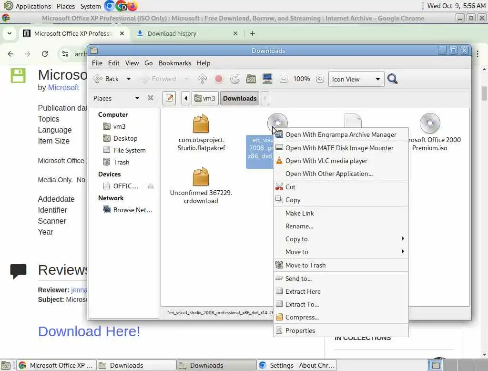Open Chrome's site information icon

[65, 54]
